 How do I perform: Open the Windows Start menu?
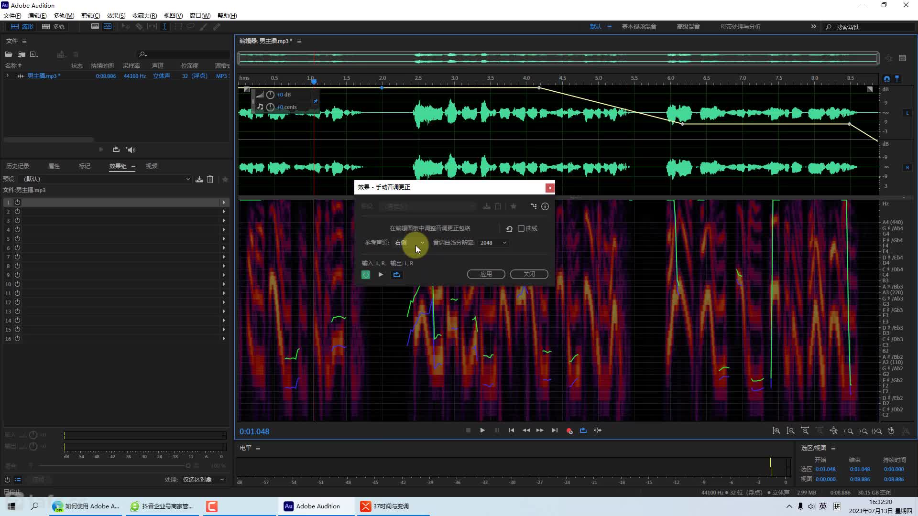[x=11, y=506]
